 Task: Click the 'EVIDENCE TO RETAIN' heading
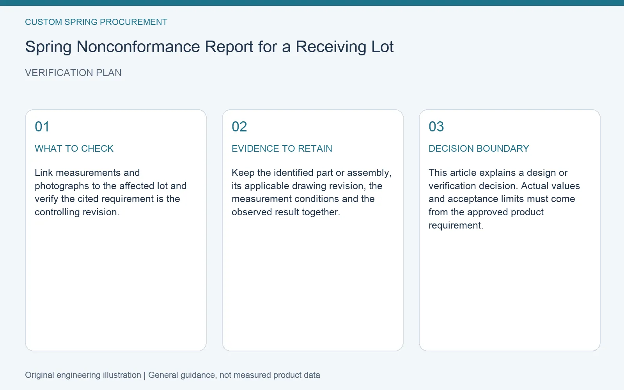click(x=282, y=149)
